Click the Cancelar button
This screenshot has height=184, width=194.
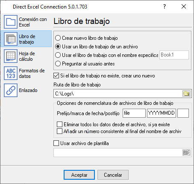(113, 175)
